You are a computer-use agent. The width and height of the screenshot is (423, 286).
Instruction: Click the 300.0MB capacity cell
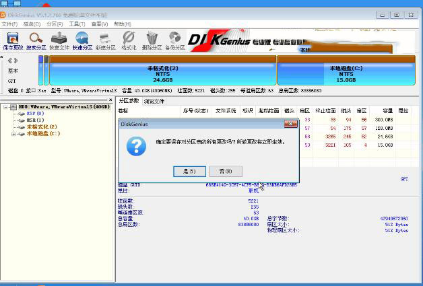point(384,120)
